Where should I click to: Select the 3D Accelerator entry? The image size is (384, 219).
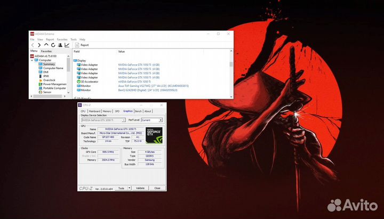[89, 81]
